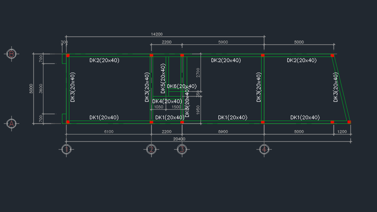Select the top 5000 dimension text

299,42
